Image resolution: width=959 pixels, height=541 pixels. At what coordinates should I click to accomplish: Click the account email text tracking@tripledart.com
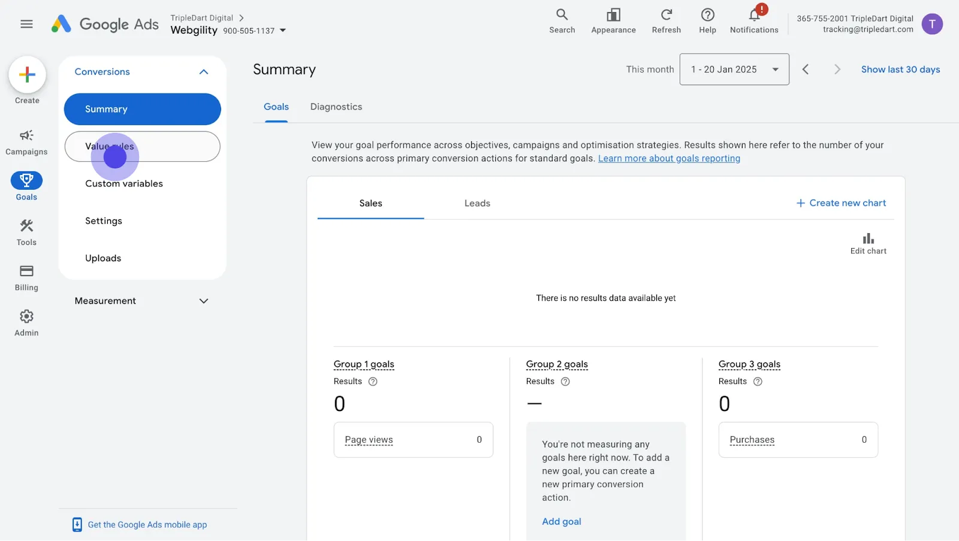(x=868, y=29)
